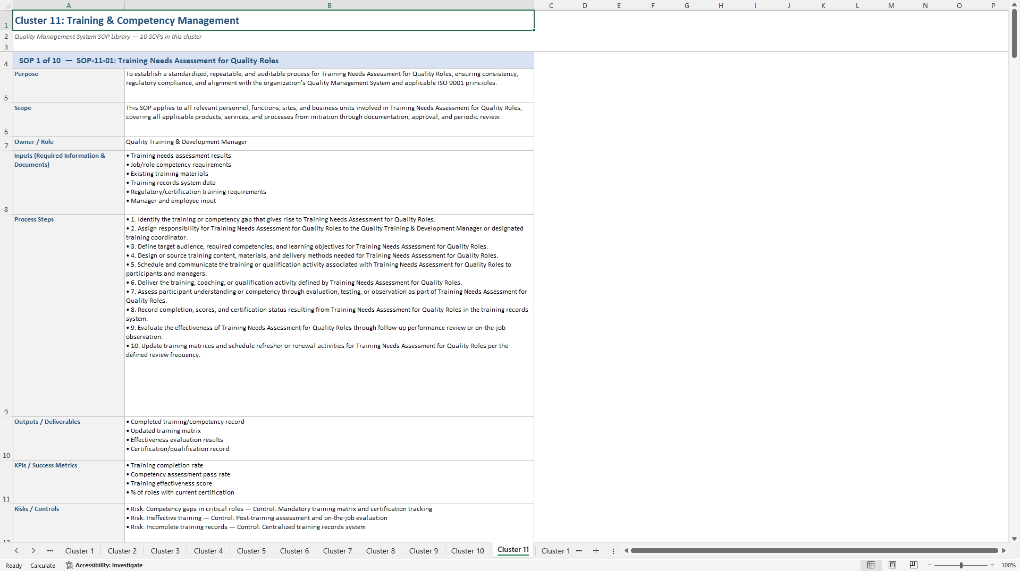Go to next sheet tab arrow
The width and height of the screenshot is (1020, 571).
pos(33,551)
